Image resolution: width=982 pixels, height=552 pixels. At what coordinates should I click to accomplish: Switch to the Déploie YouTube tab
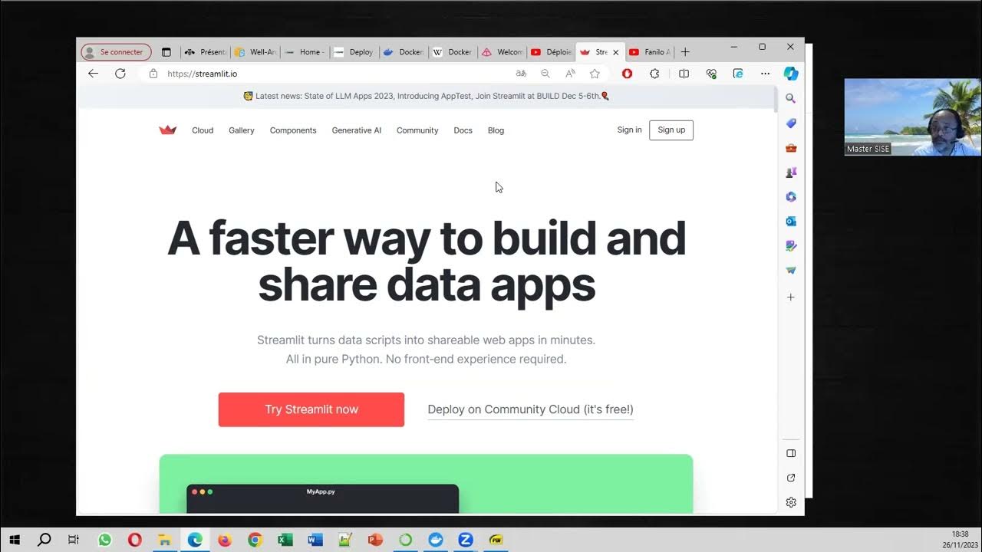[x=552, y=52]
